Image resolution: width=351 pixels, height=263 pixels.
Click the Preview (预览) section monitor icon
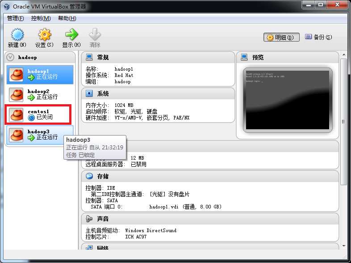(244, 57)
